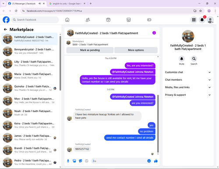Expand Chat members section
The image size is (219, 169).
pyautogui.click(x=188, y=80)
